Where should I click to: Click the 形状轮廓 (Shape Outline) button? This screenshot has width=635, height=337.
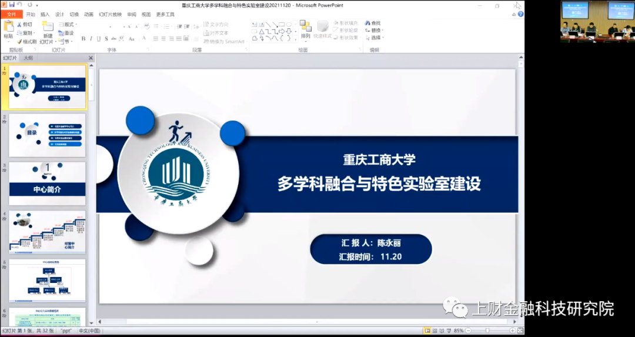point(346,31)
